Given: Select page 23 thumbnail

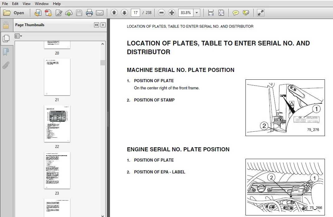Looking at the screenshot, I should [57, 170].
